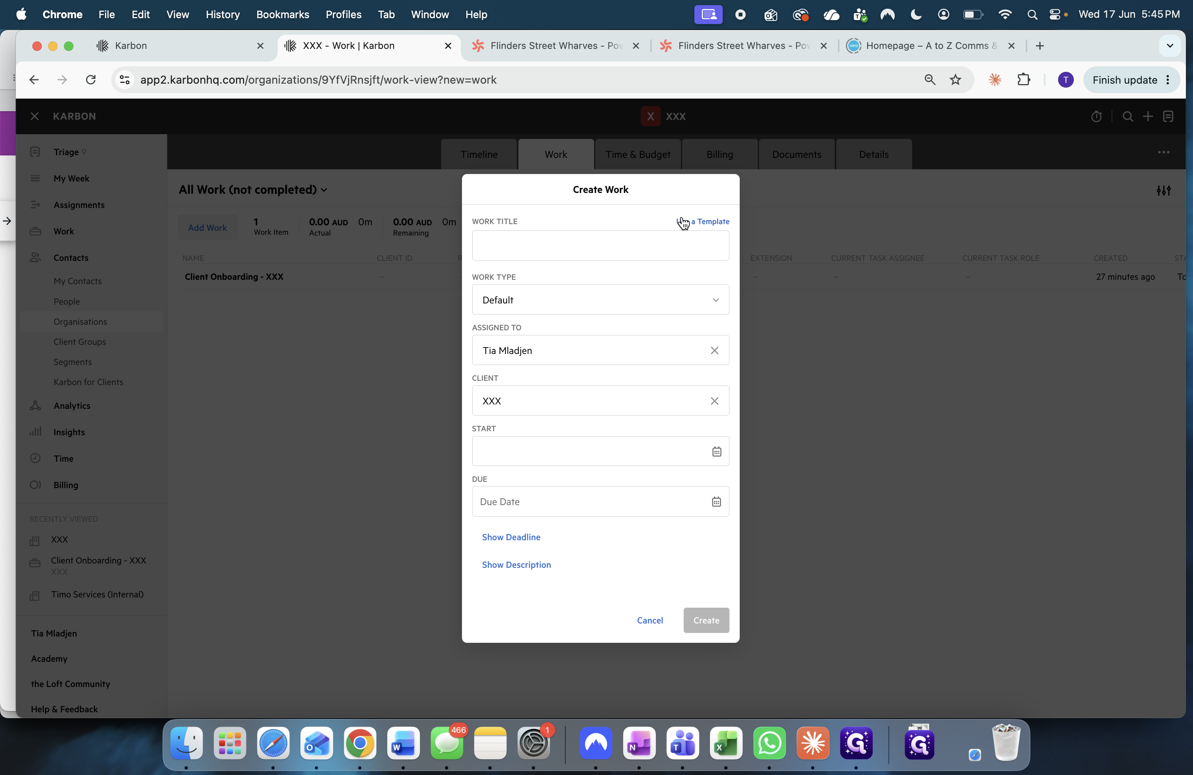Click the Add Work button
This screenshot has height=775, width=1193.
pos(207,228)
